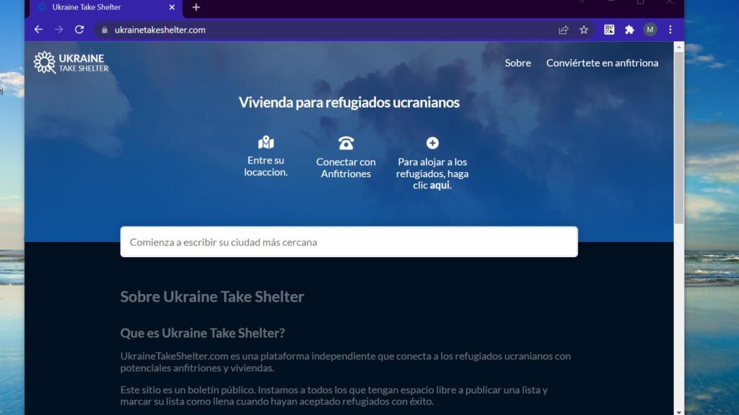739x415 pixels.
Task: Open the profile avatar labeled M
Action: pos(650,30)
